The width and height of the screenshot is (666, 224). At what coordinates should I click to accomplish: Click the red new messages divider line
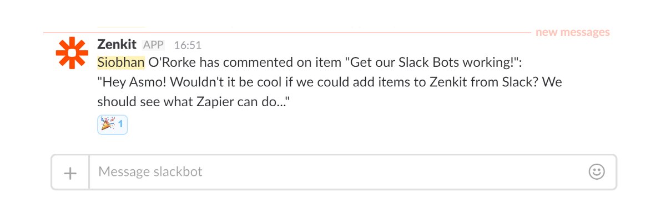(287, 33)
